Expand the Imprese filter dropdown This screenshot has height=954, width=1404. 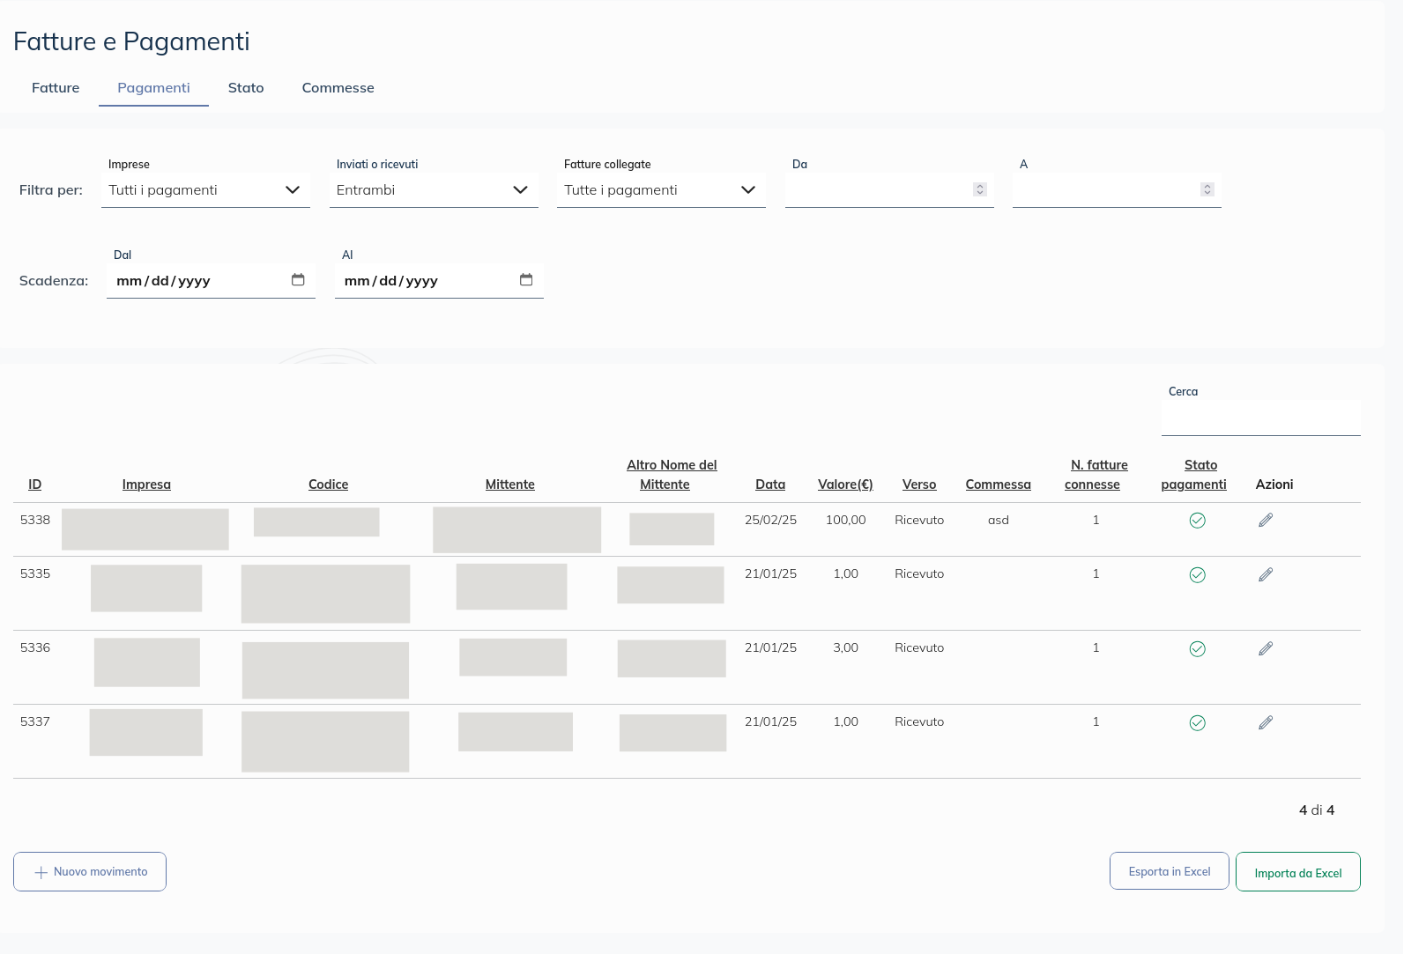[x=205, y=190]
